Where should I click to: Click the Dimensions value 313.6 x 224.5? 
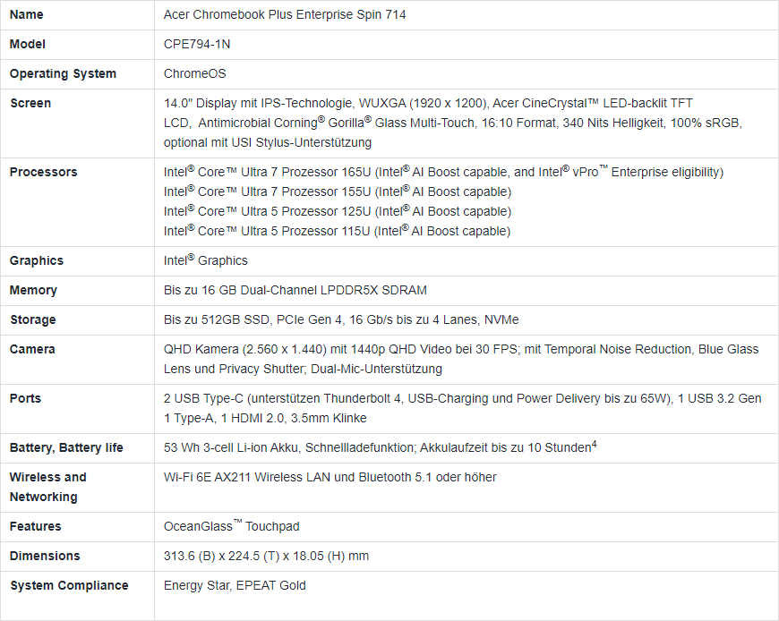(266, 556)
